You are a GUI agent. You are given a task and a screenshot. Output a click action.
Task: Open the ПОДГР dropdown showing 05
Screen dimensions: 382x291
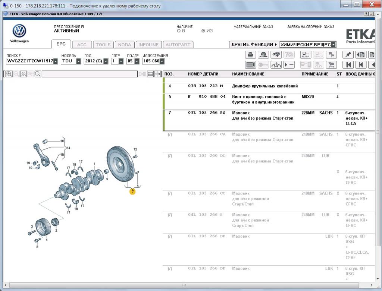pyautogui.click(x=137, y=61)
